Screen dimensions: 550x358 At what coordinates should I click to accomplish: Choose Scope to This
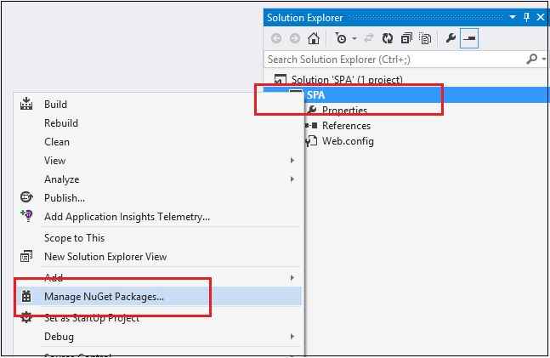coord(74,238)
